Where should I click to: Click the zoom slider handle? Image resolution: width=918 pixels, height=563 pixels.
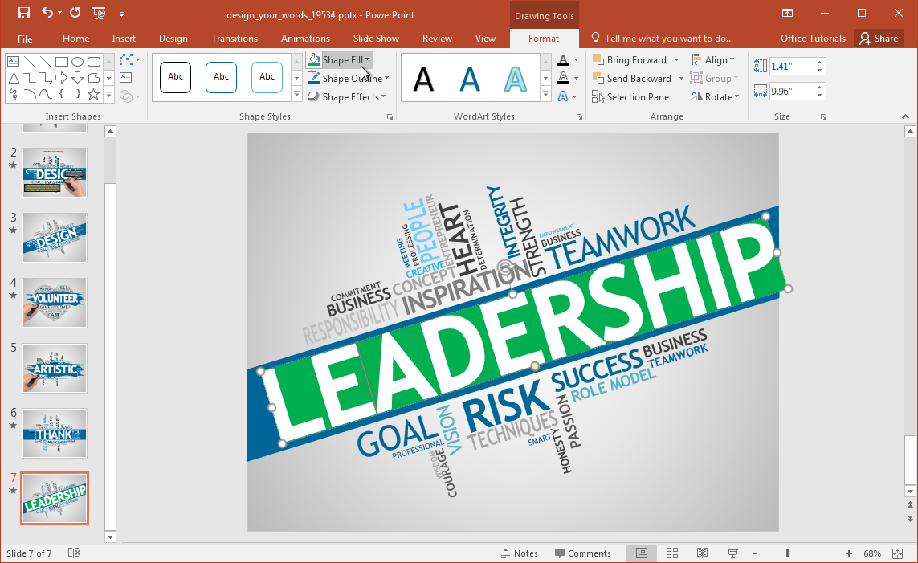(788, 553)
